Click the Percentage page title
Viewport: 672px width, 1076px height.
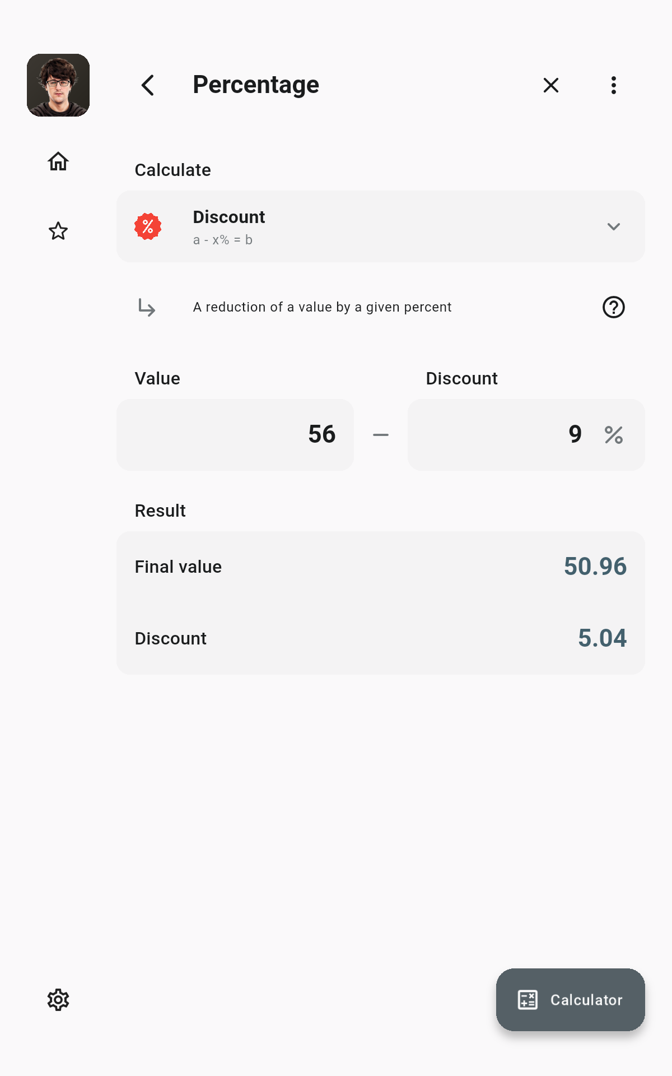tap(256, 85)
